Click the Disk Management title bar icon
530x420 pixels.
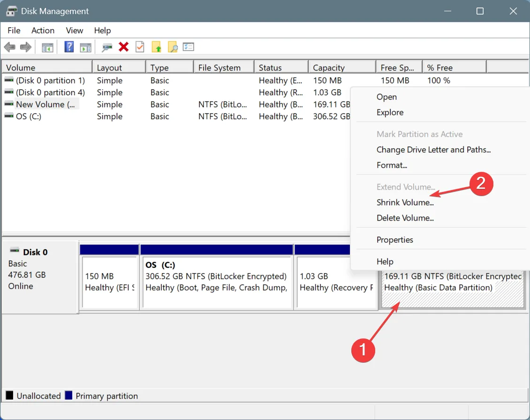pos(12,11)
